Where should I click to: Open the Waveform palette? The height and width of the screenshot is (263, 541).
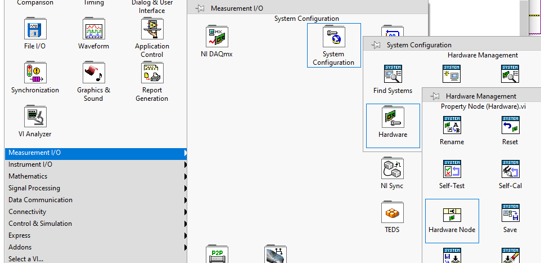(x=93, y=28)
